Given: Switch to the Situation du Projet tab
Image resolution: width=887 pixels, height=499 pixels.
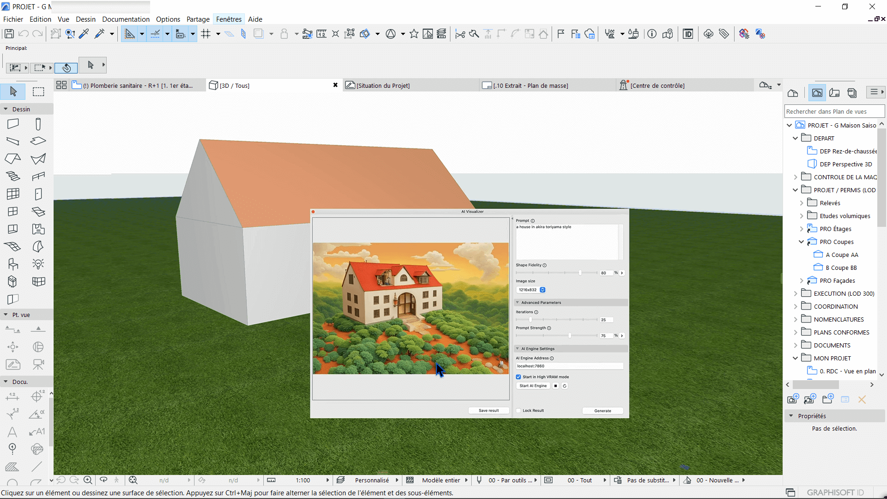Looking at the screenshot, I should tap(383, 85).
